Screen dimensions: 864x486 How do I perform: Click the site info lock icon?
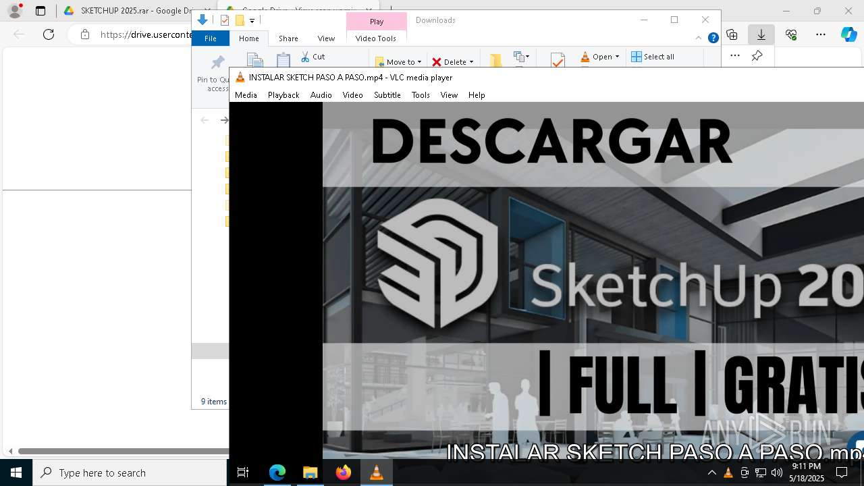84,34
